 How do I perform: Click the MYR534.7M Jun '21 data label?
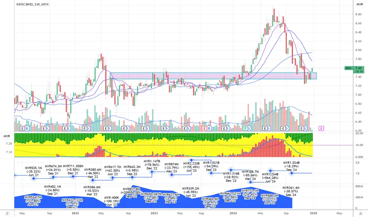coord(33,201)
